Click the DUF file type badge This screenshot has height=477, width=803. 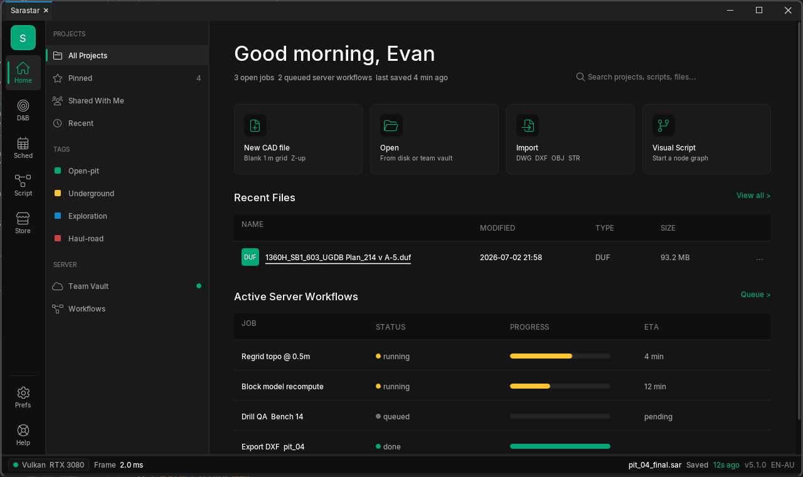click(250, 257)
